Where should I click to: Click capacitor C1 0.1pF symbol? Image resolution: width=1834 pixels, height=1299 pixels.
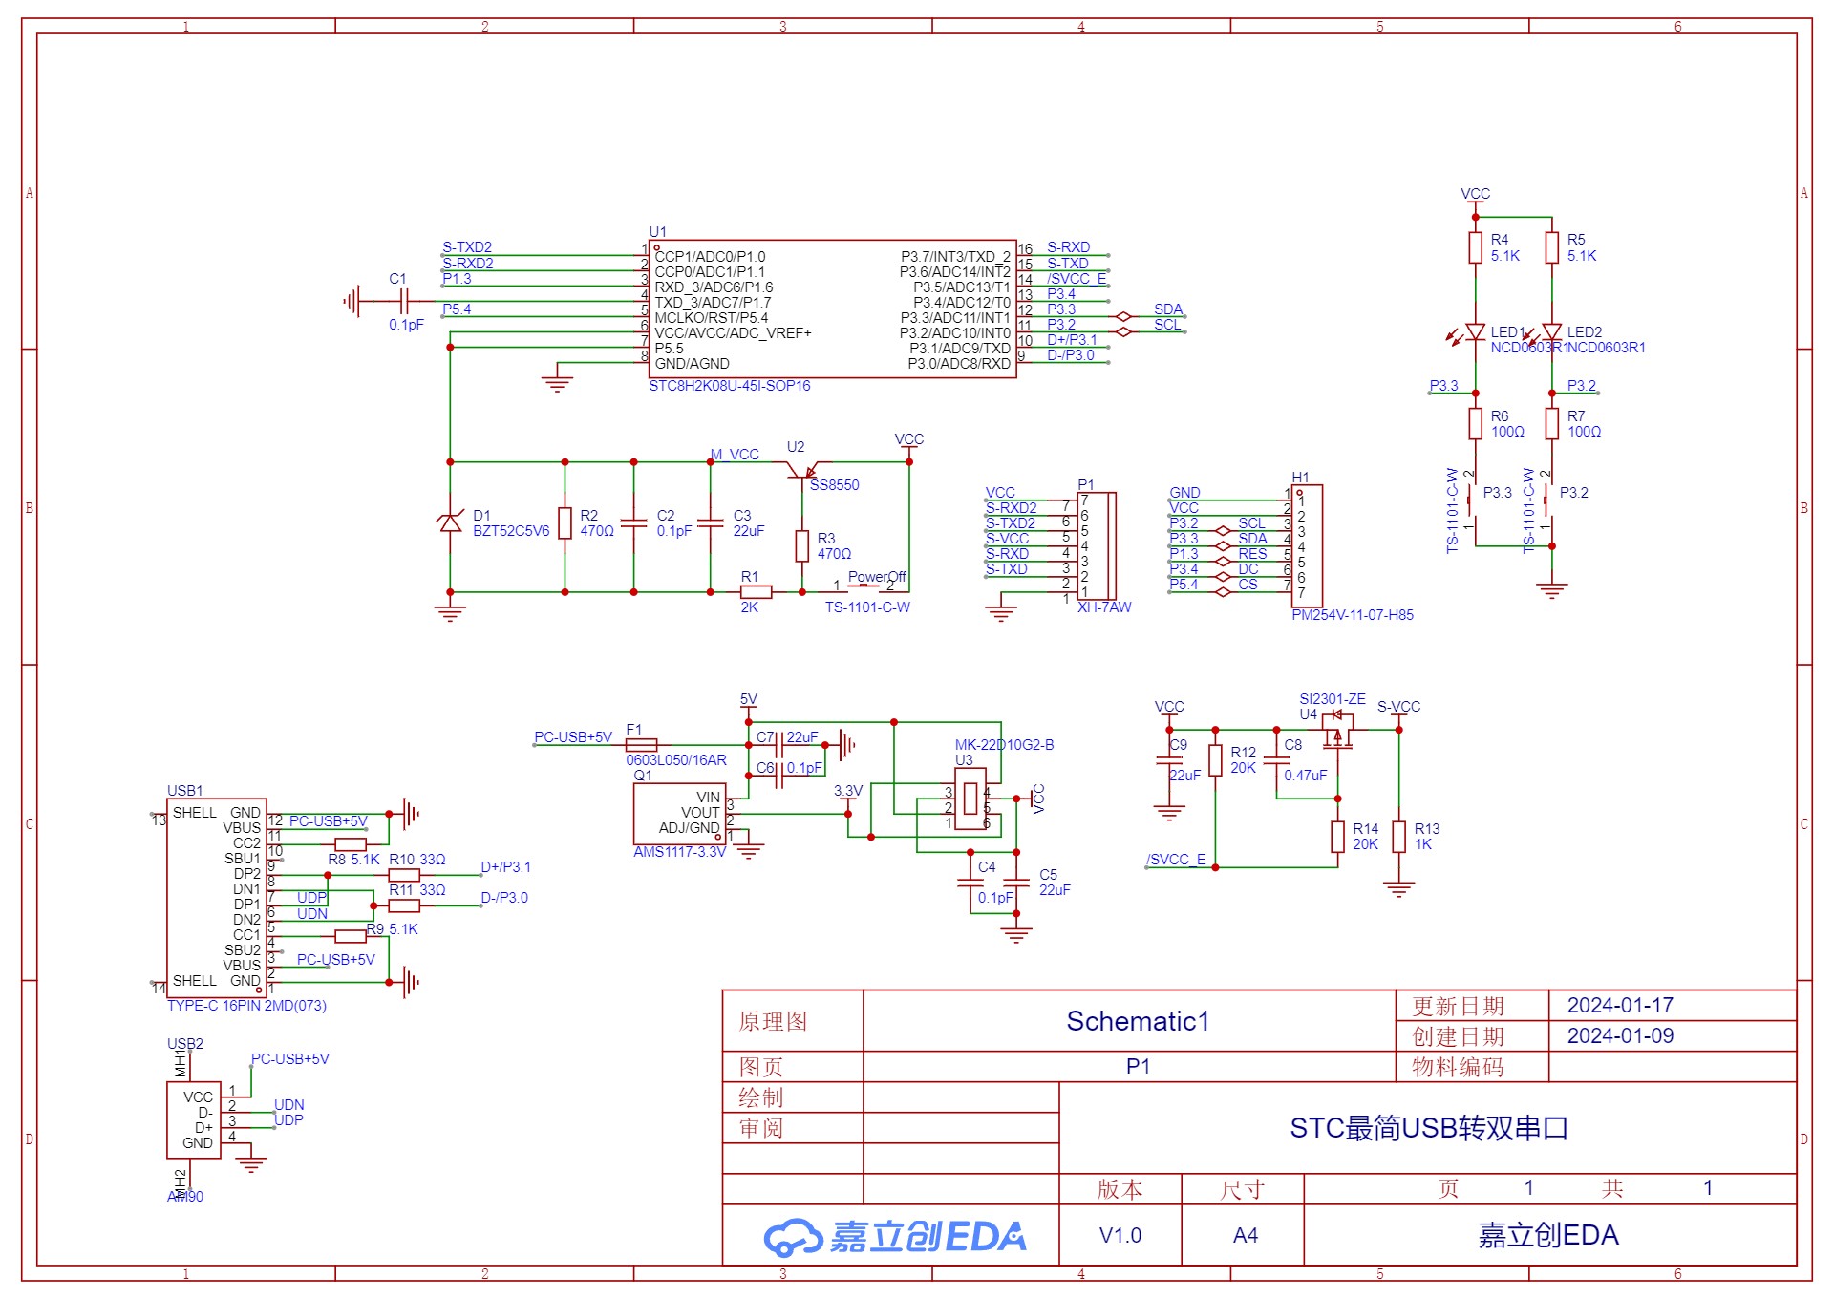click(x=404, y=302)
